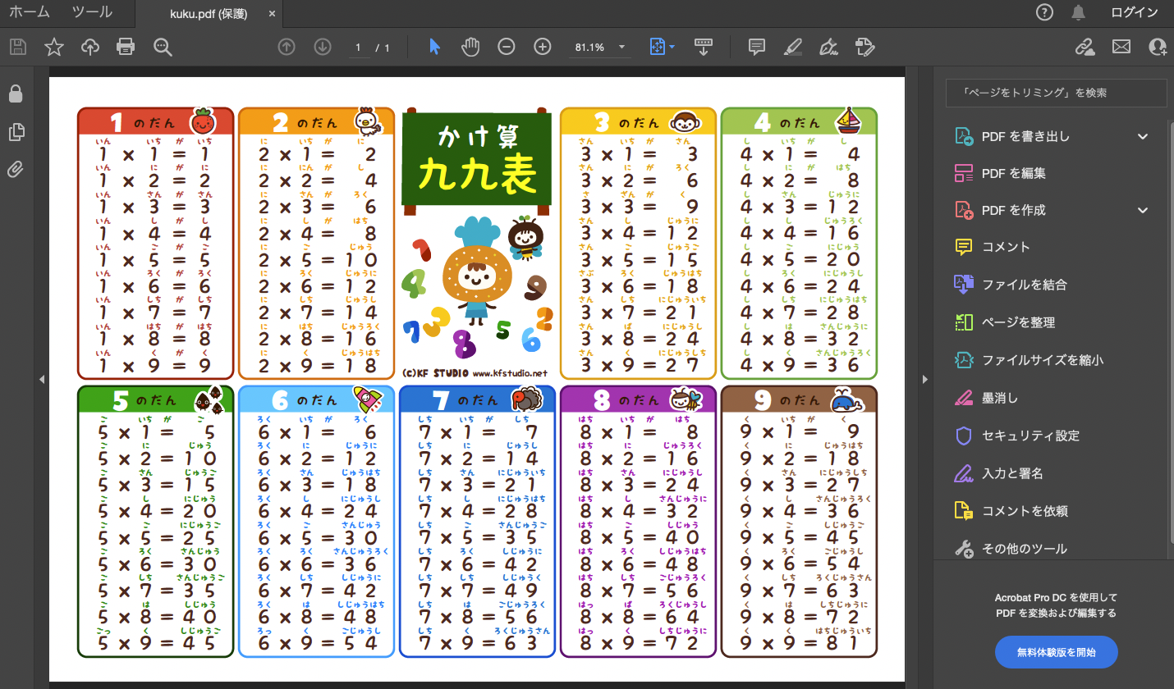Switch to the ツール tab
This screenshot has width=1174, height=689.
click(x=92, y=12)
